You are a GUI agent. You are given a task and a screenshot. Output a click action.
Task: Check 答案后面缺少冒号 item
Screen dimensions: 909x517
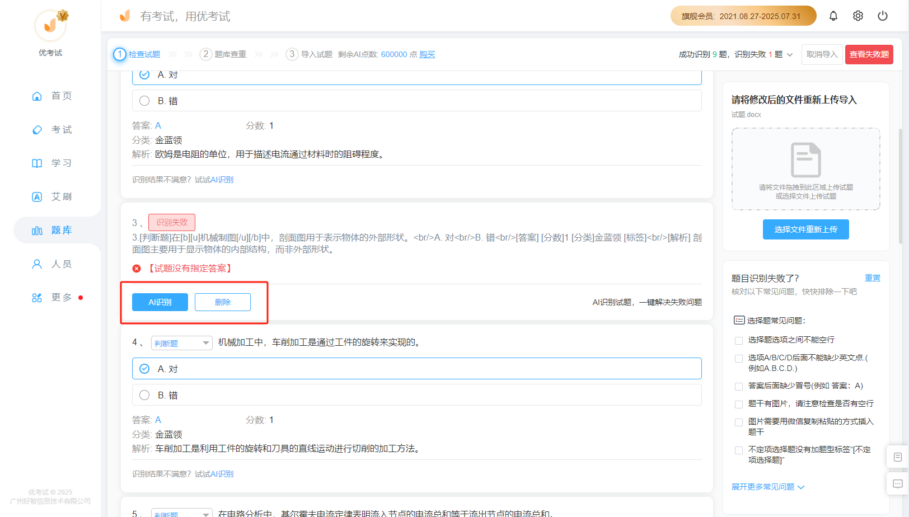739,386
